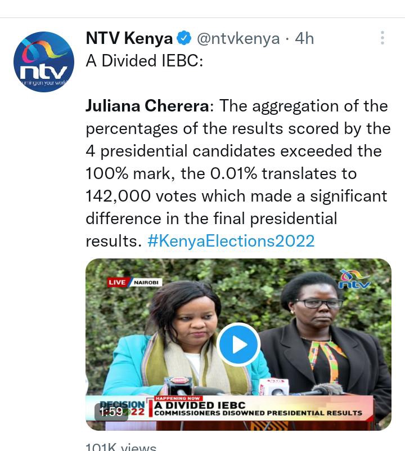405x451 pixels.
Task: Click the 'Commissioners disowned presidential results' banner
Action: 258,413
